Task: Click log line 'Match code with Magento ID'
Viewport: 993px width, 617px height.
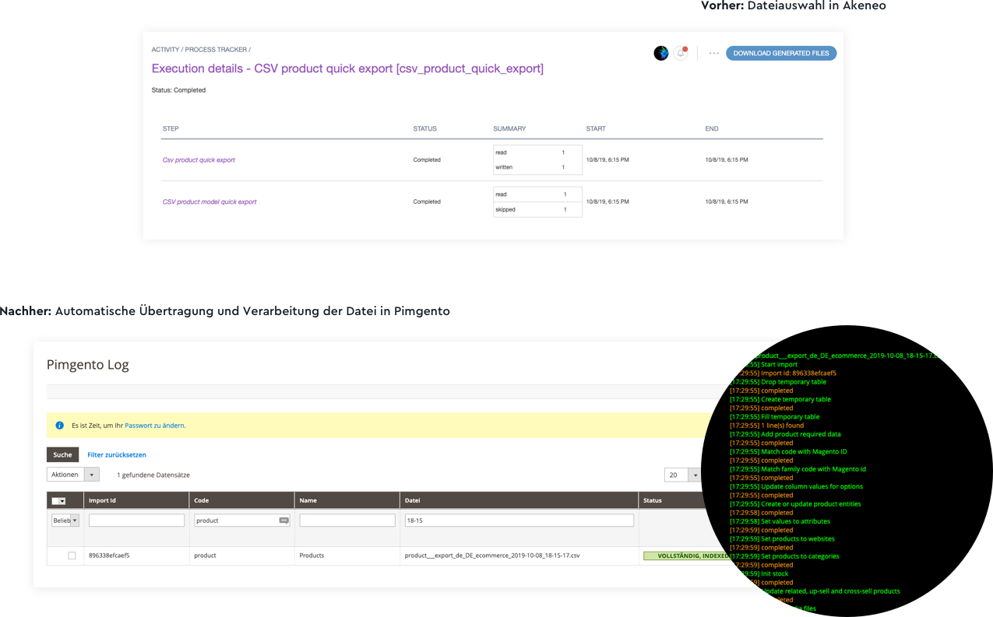Action: pos(788,452)
